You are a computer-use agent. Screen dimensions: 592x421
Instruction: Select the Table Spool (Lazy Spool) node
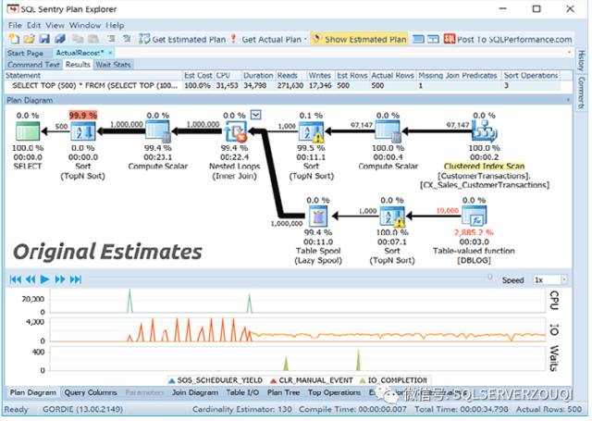[x=318, y=216]
